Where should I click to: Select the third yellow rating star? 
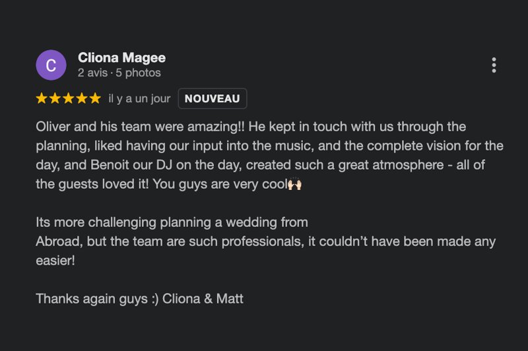click(x=69, y=98)
